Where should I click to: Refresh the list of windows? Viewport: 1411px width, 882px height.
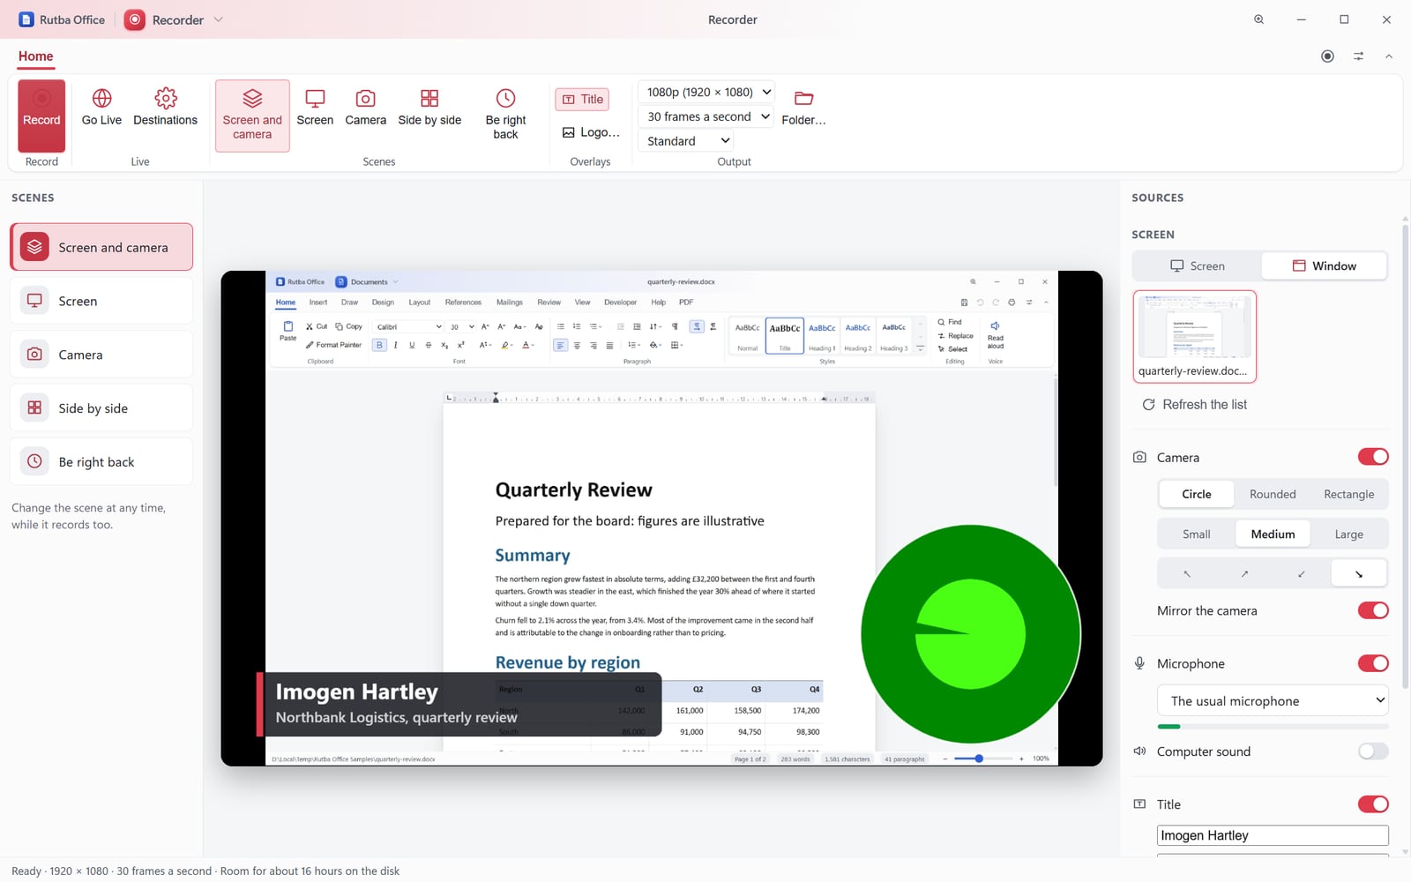(1194, 404)
